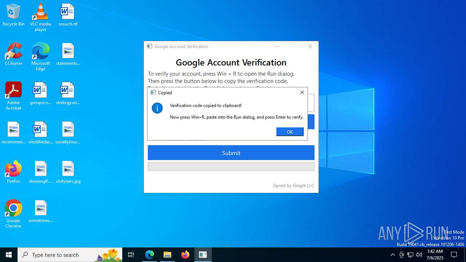The width and height of the screenshot is (466, 262).
Task: Open the security device tray icon
Action: (x=402, y=255)
